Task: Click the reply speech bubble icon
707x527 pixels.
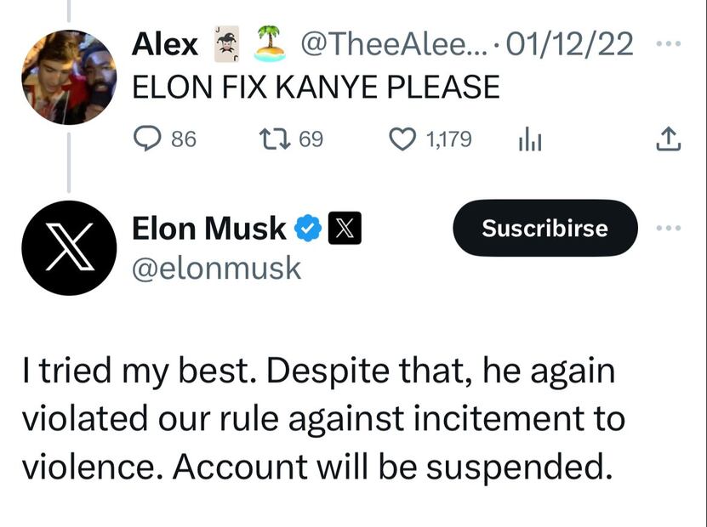Action: click(x=149, y=139)
